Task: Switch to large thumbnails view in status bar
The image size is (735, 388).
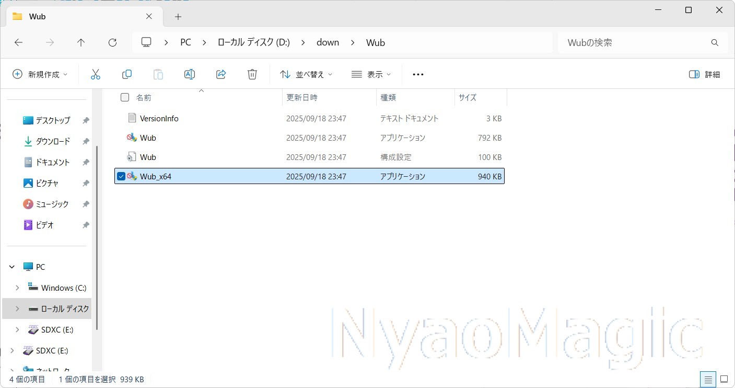Action: coord(724,379)
